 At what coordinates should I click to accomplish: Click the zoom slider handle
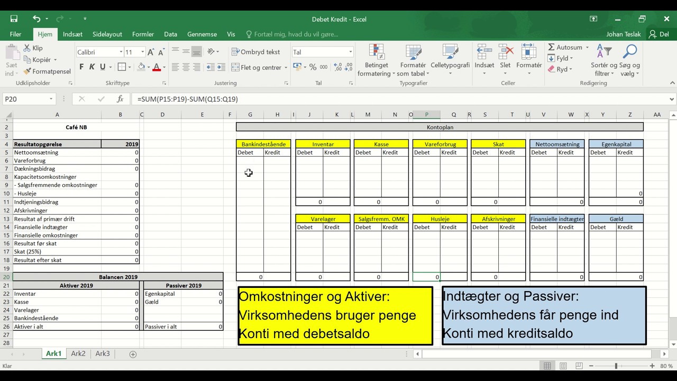click(616, 366)
